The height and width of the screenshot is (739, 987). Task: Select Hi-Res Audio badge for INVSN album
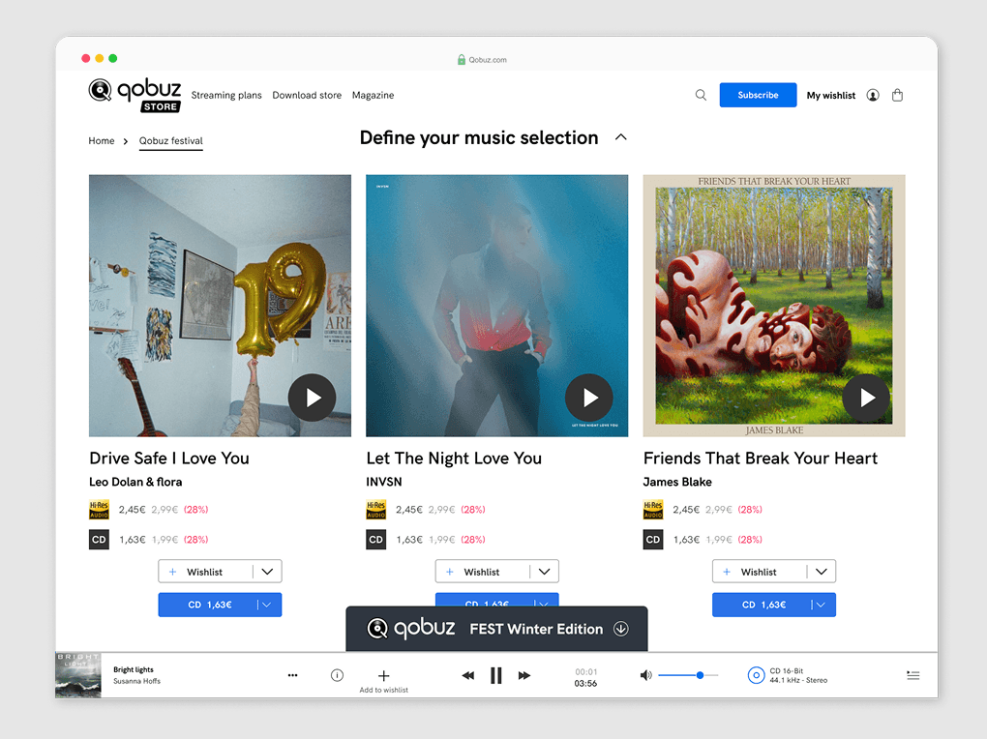(x=375, y=509)
